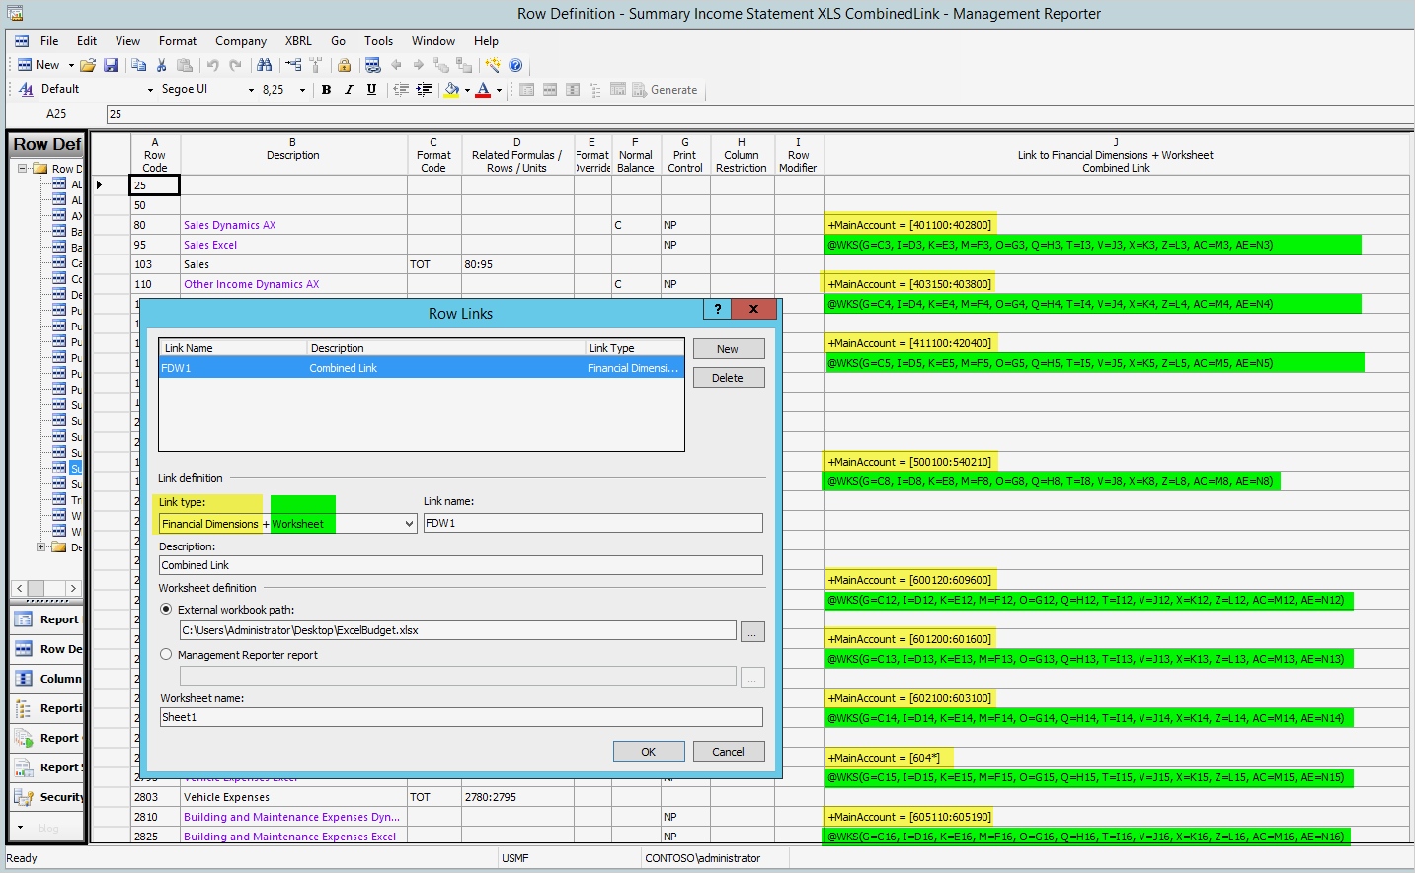The height and width of the screenshot is (873, 1415).
Task: Click the Worksheet name input field
Action: coord(460,717)
